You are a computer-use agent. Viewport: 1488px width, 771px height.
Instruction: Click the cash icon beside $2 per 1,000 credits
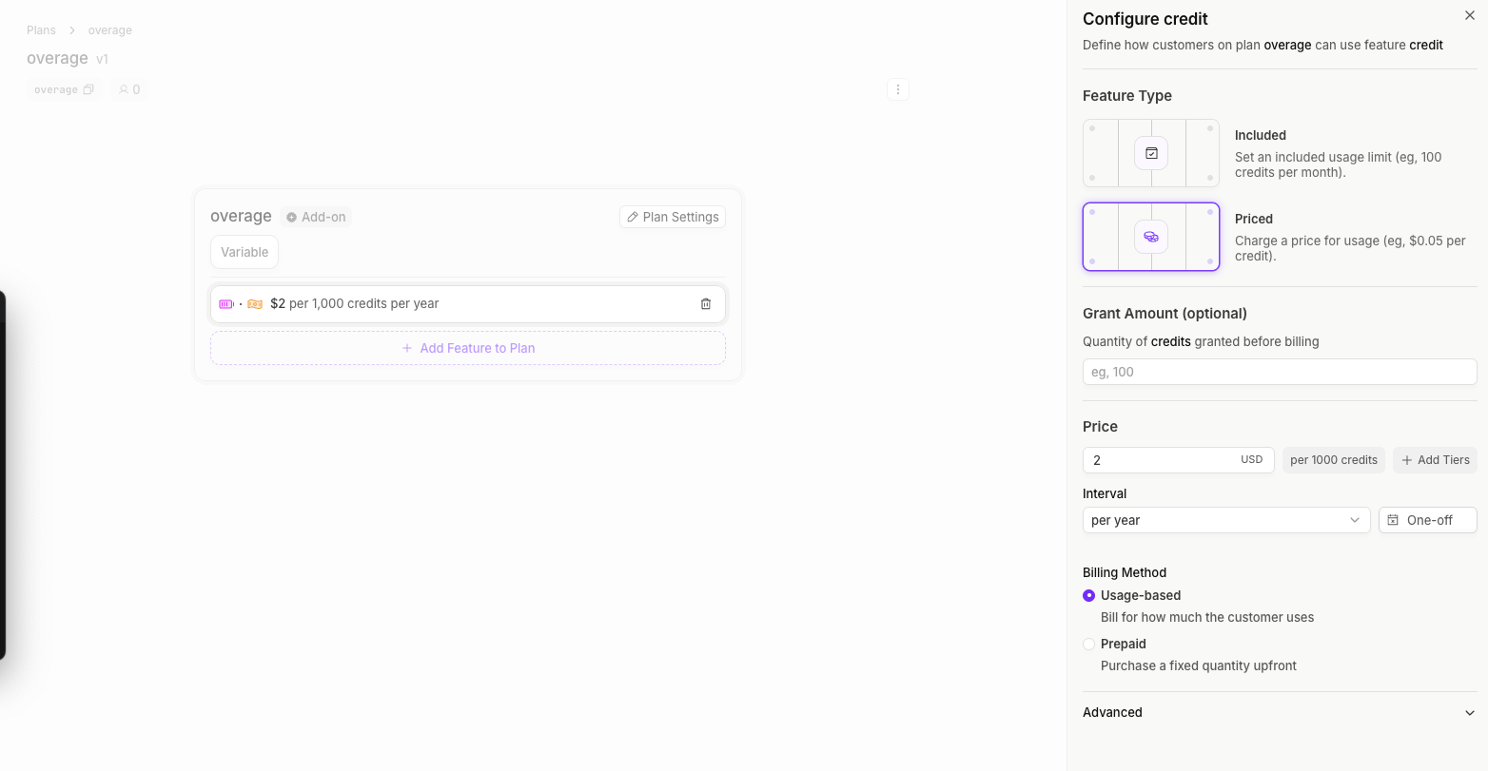point(254,303)
